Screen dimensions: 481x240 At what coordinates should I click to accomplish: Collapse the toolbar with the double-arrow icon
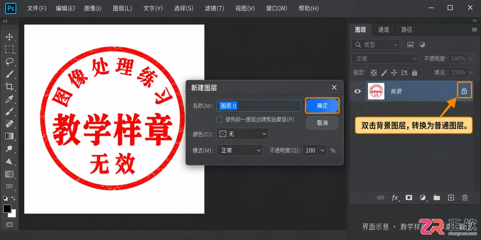coord(5,21)
